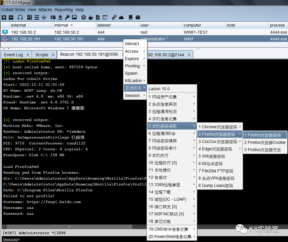Select the WIN81-TEST beacon computer icon
The image size is (288, 242).
(x=5, y=32)
